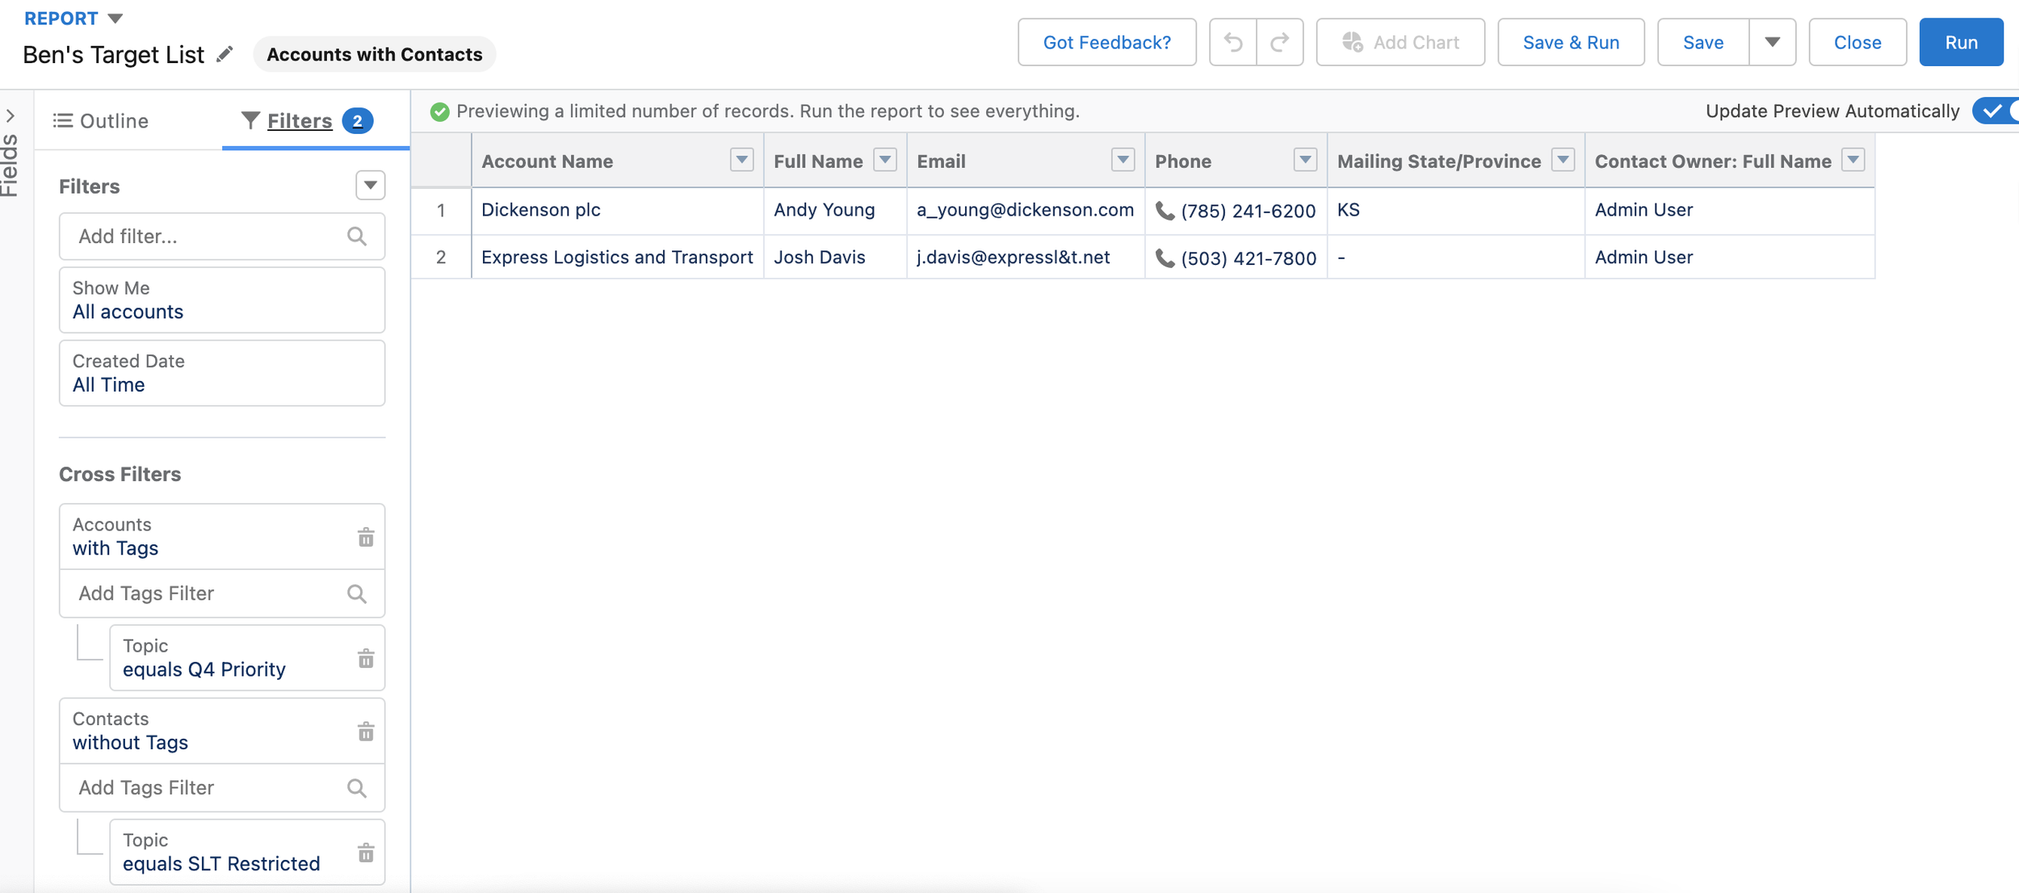Delete the Topic equals SLT Restricted filter
The height and width of the screenshot is (893, 2019).
[366, 852]
